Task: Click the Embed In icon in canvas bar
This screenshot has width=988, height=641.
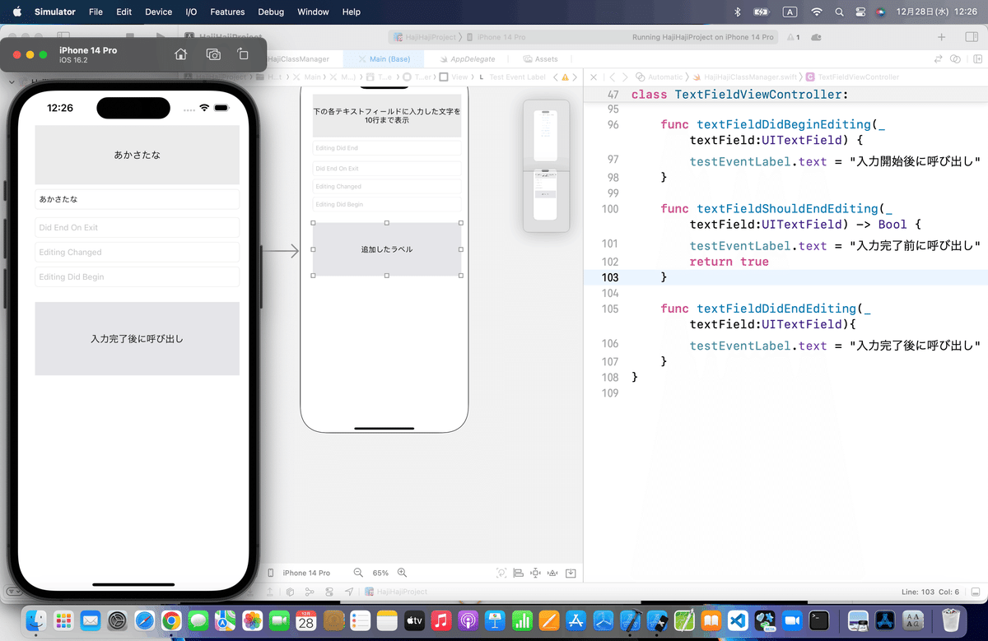Action: [571, 573]
